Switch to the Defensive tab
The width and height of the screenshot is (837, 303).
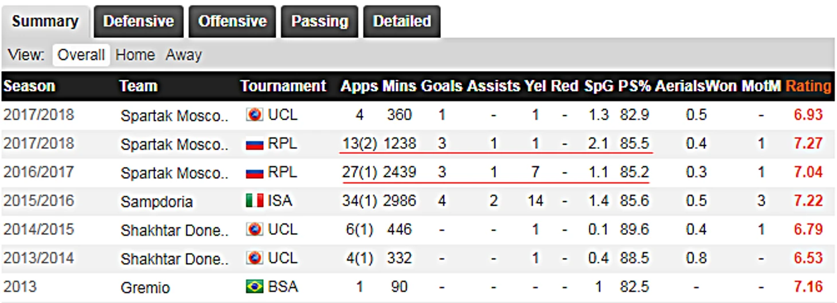138,22
